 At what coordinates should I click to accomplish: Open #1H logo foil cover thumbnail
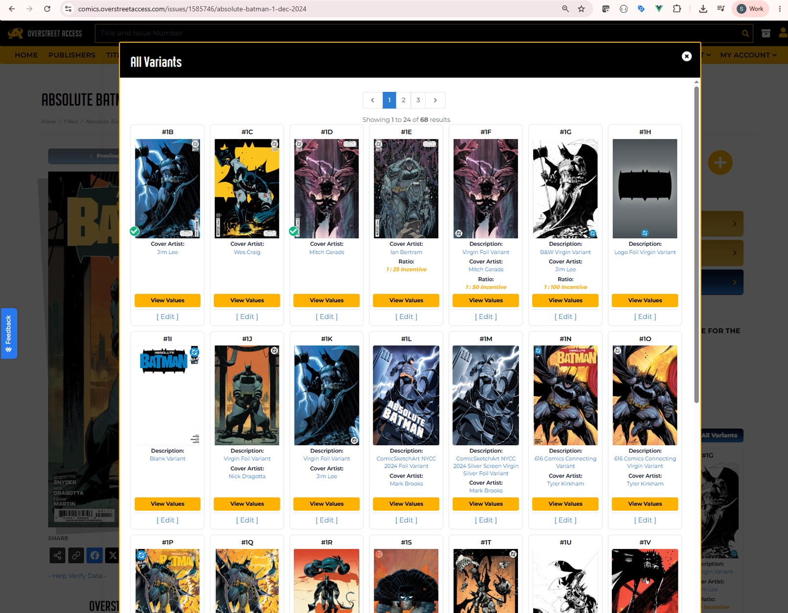pos(645,188)
